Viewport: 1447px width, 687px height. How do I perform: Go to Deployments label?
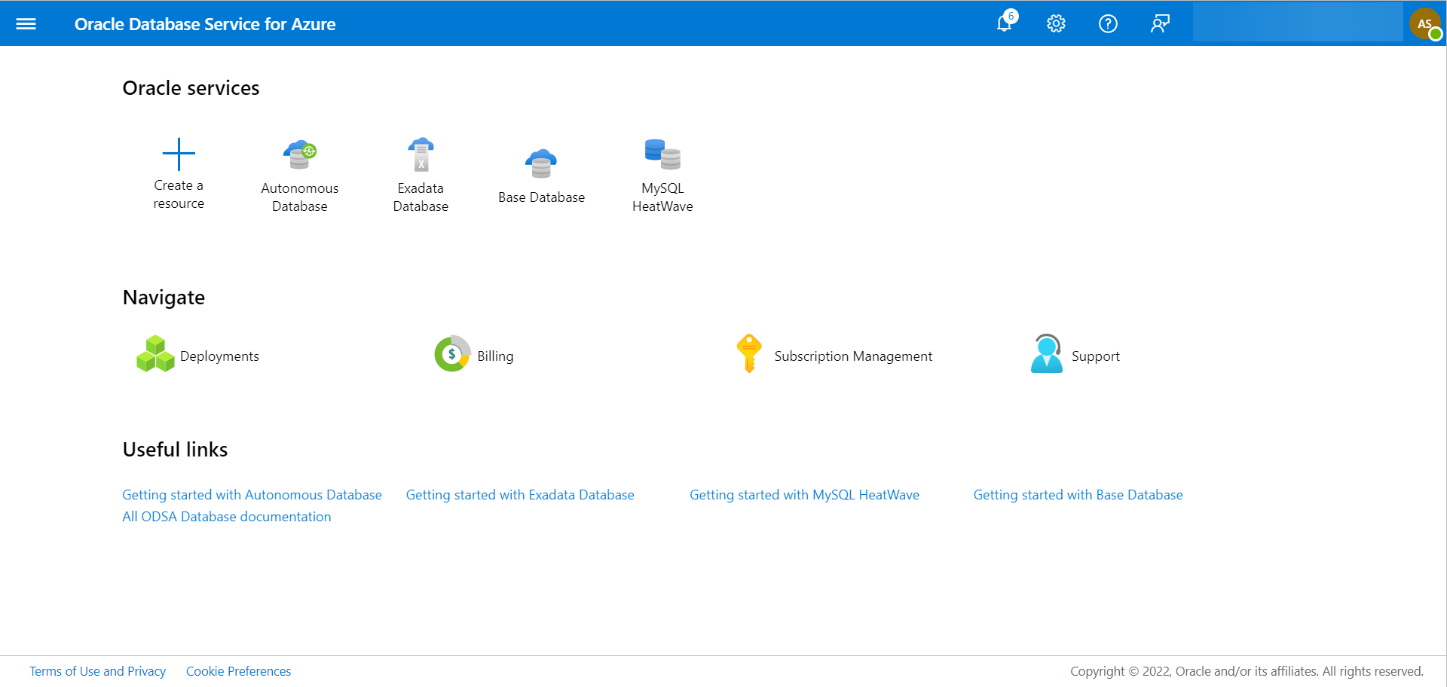tap(219, 356)
